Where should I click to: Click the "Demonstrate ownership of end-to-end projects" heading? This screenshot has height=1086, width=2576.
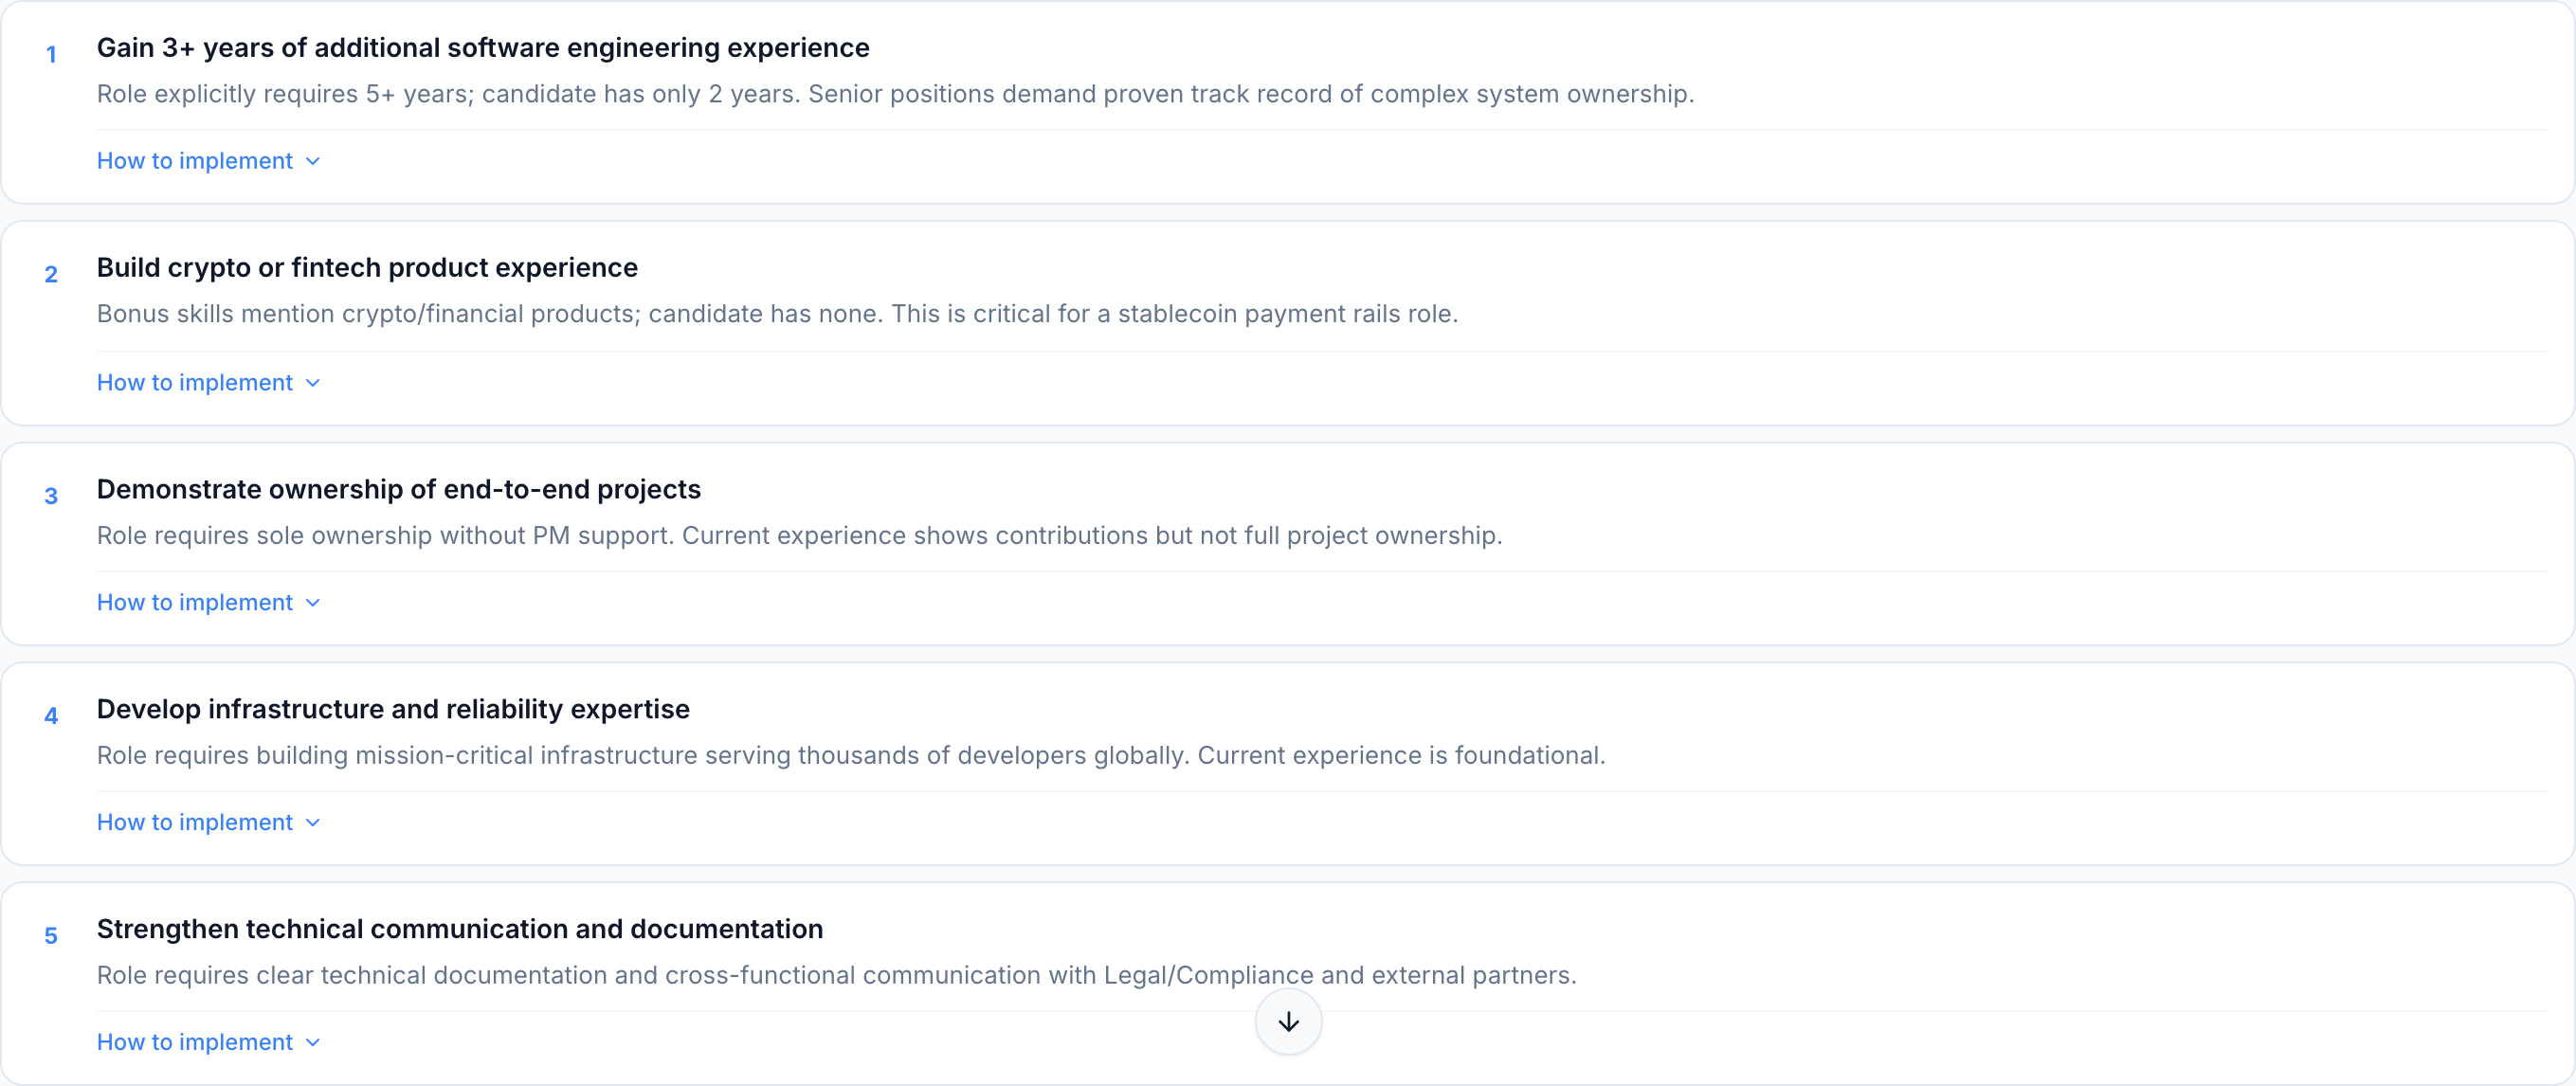(x=398, y=489)
